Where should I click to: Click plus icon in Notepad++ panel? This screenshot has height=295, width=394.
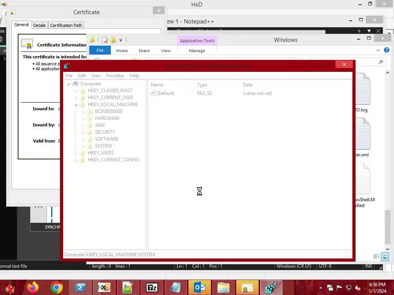pos(359,31)
